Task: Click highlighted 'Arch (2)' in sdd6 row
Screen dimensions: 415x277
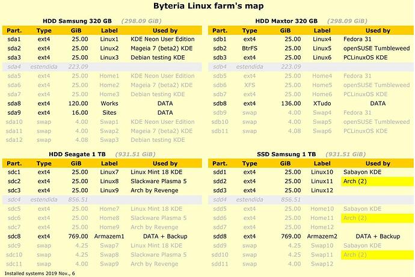Action: tap(355, 218)
